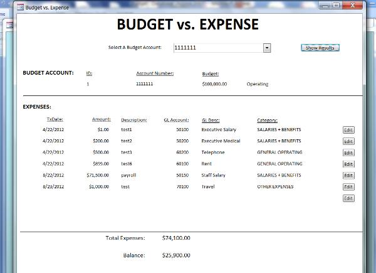
Task: Edit the Travel expense row
Action: [x=348, y=186]
